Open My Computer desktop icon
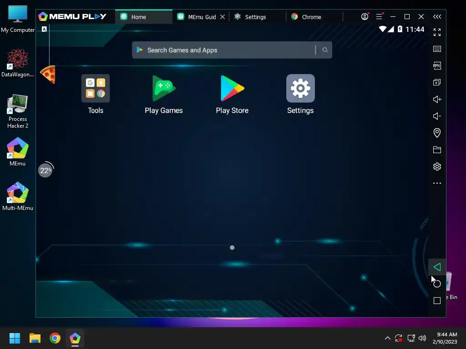Screen dimensions: 466x349 pos(18,19)
